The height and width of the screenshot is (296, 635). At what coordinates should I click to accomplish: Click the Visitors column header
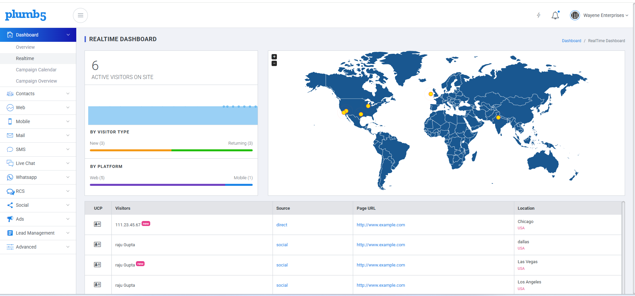[123, 208]
